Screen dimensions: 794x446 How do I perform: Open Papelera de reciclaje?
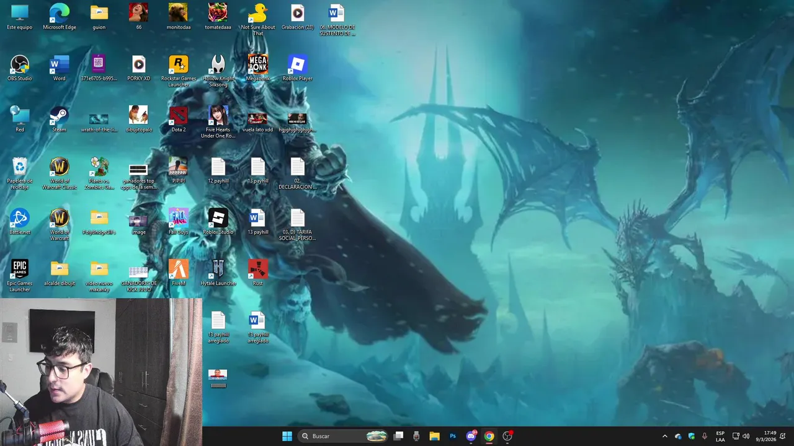click(20, 173)
